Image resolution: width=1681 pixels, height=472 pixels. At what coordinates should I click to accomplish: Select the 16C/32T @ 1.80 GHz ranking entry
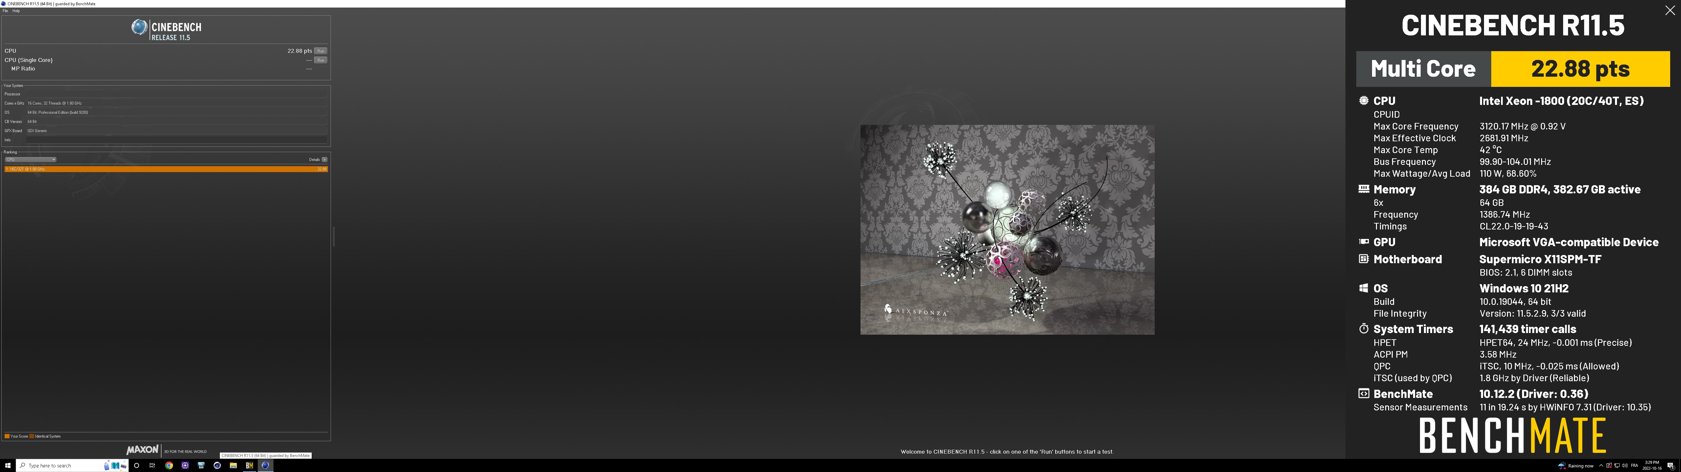166,169
